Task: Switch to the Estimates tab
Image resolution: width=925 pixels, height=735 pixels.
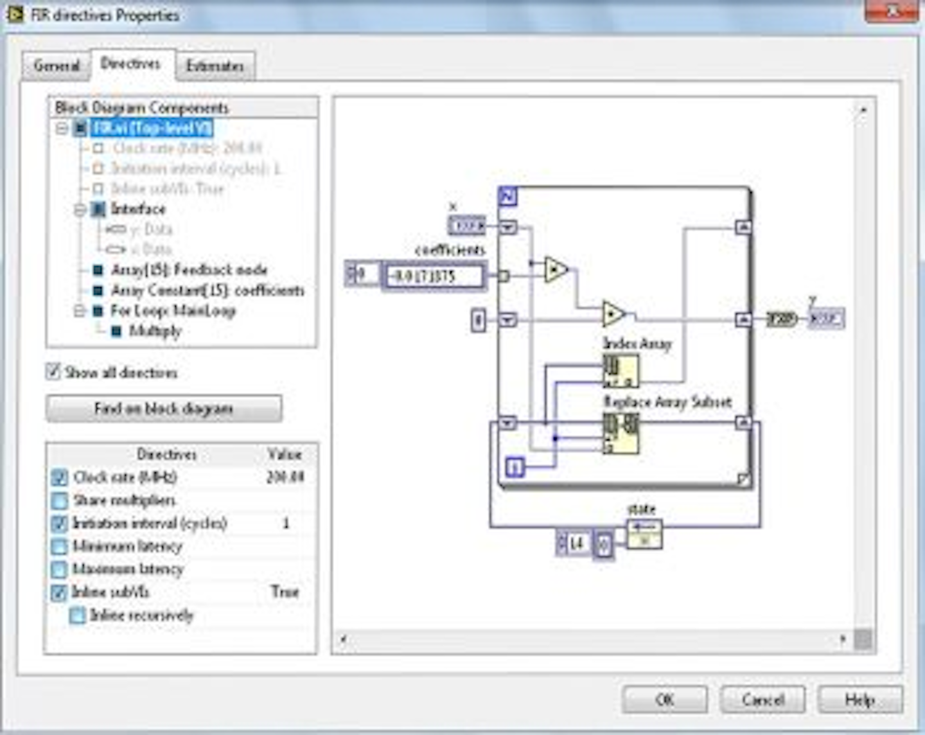Action: [x=215, y=64]
